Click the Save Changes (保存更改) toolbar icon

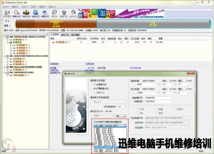7,14
